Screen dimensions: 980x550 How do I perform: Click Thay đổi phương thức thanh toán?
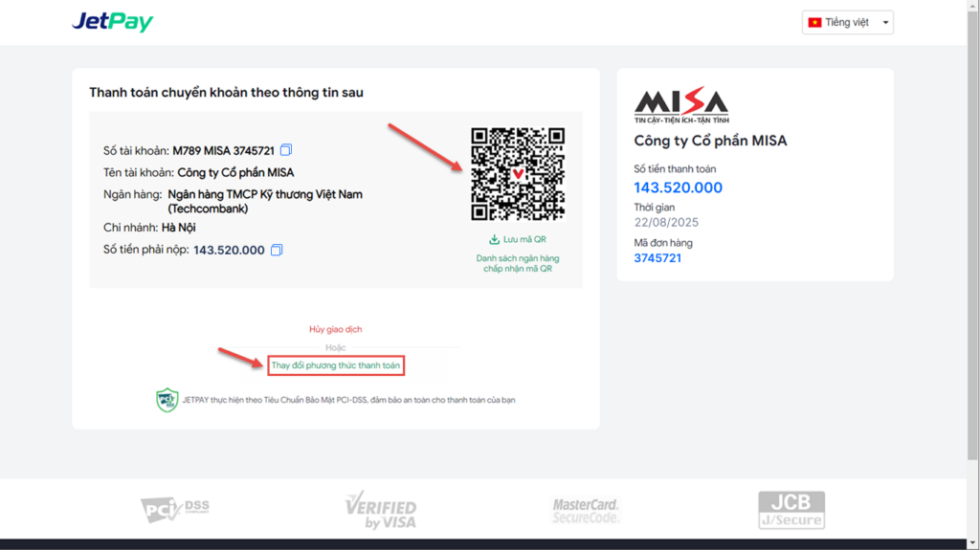click(336, 365)
